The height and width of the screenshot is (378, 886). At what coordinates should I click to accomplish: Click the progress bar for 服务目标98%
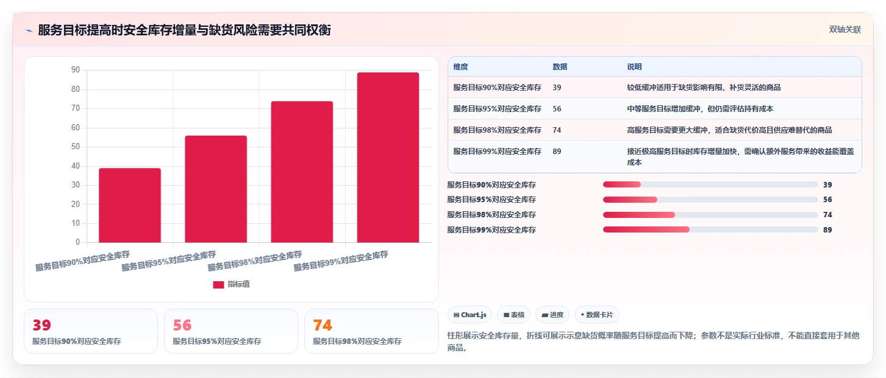(710, 215)
